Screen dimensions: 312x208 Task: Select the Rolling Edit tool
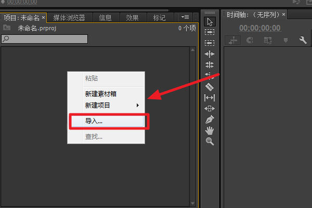point(210,64)
